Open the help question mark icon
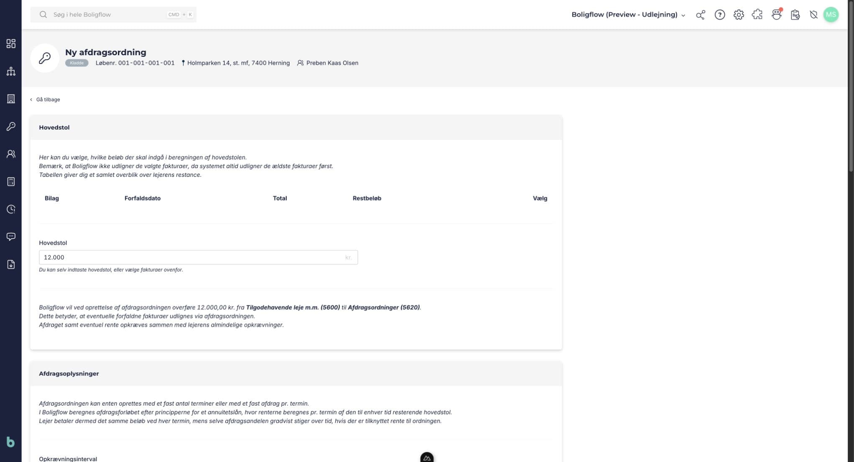 click(x=720, y=15)
